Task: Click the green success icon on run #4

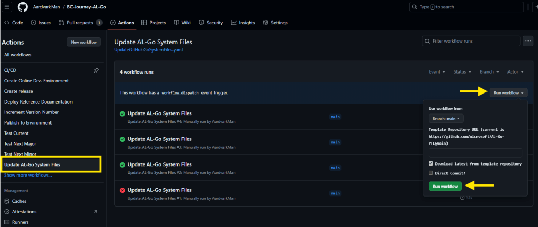Action: pos(122,113)
